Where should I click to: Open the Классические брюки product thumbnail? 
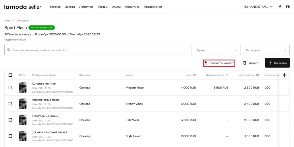point(23,104)
